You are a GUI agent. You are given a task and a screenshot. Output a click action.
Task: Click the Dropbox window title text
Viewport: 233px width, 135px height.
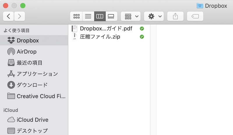point(216,6)
